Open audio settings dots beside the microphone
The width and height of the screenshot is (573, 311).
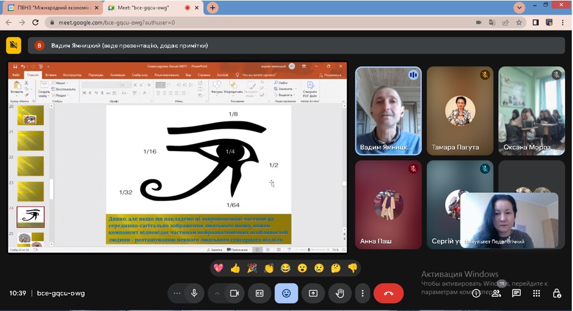point(177,293)
